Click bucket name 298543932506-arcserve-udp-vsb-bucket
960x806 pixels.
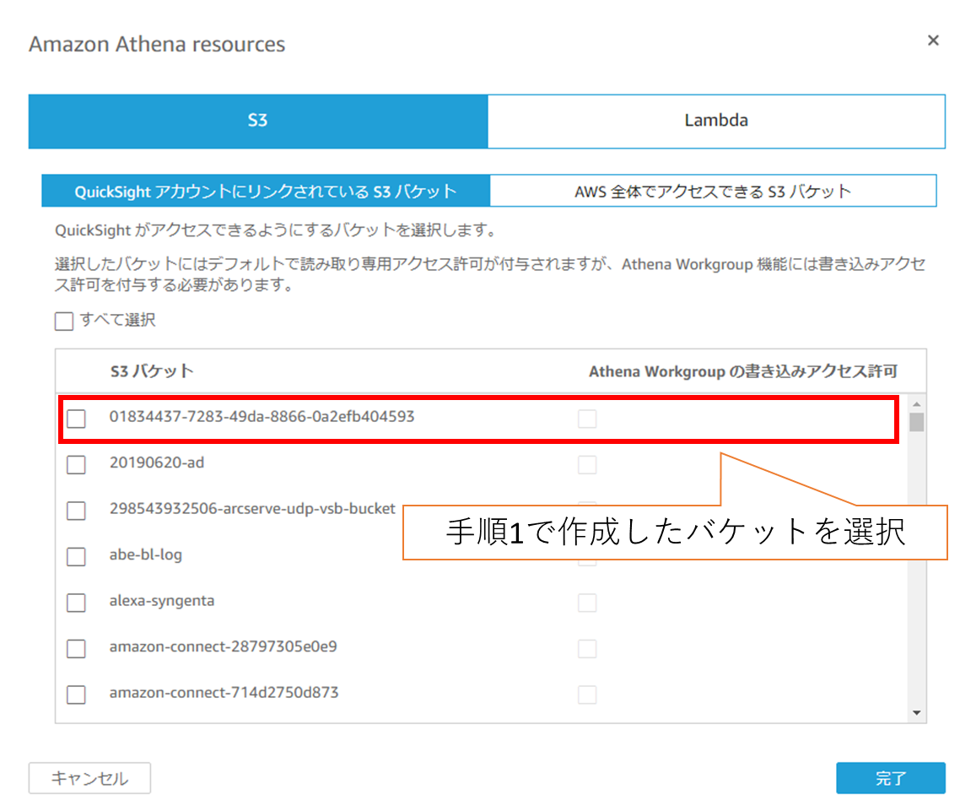tap(252, 508)
